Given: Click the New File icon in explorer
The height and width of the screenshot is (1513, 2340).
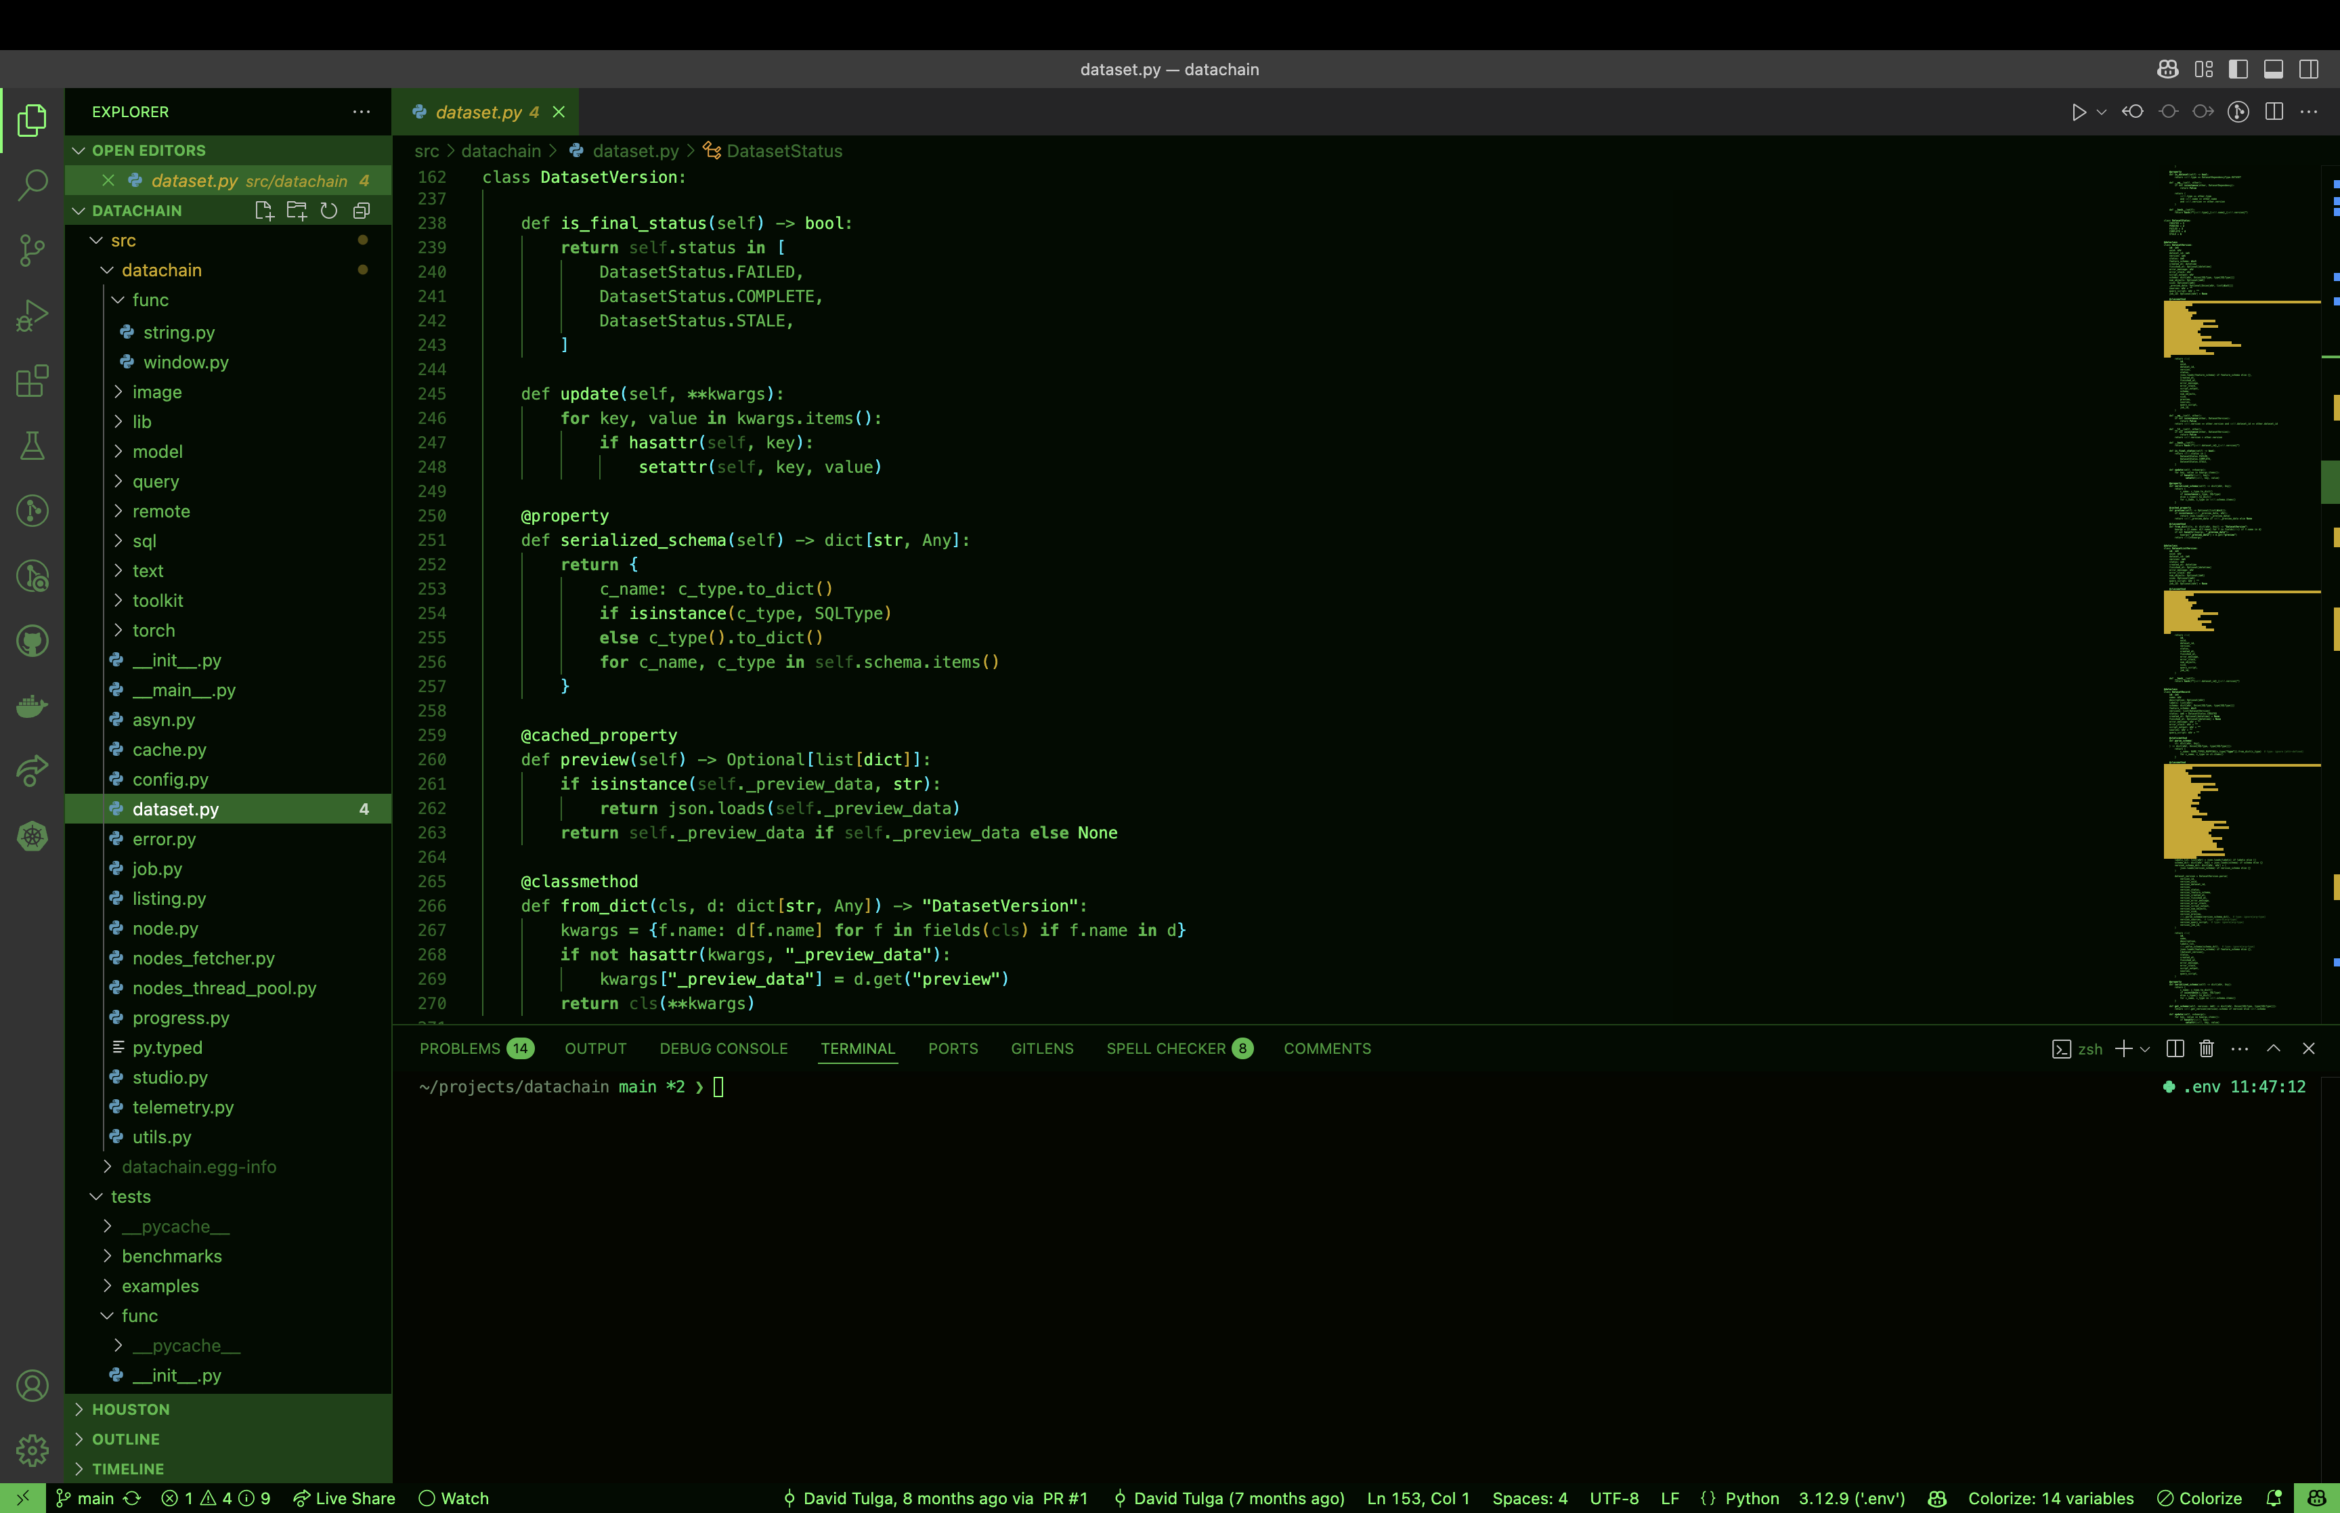Looking at the screenshot, I should click(263, 210).
